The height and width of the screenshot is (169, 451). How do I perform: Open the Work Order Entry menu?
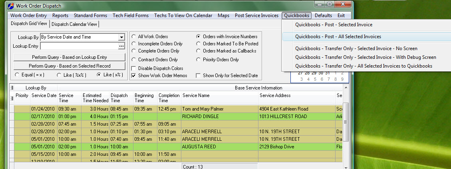point(28,16)
